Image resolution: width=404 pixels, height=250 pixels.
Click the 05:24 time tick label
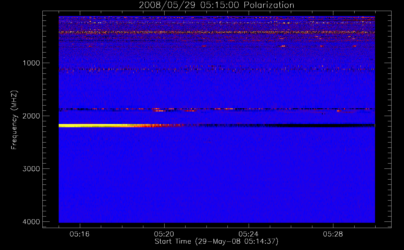coord(249,234)
